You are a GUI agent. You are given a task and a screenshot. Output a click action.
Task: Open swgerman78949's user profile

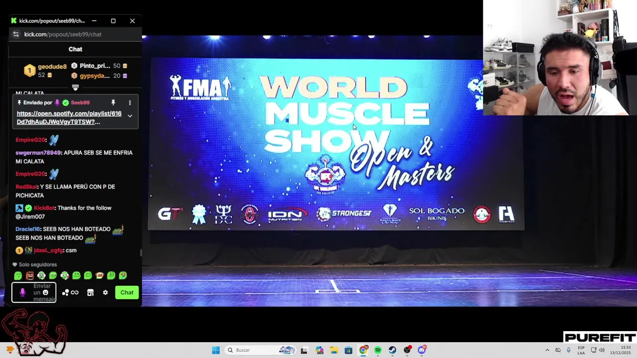pyautogui.click(x=38, y=153)
